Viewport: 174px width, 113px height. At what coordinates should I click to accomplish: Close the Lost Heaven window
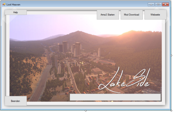165,4
